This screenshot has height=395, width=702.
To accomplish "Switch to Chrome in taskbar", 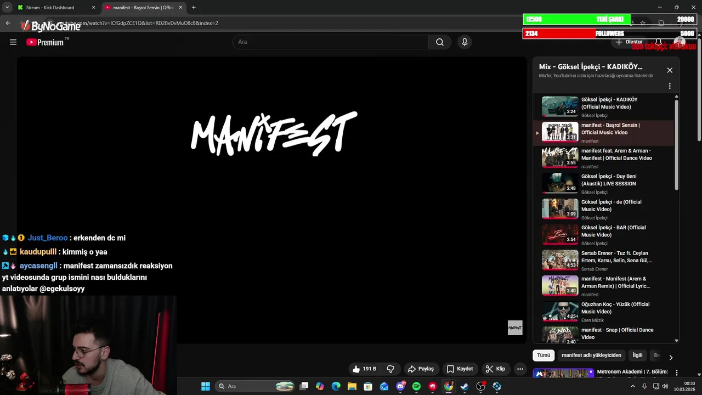I will [x=449, y=386].
